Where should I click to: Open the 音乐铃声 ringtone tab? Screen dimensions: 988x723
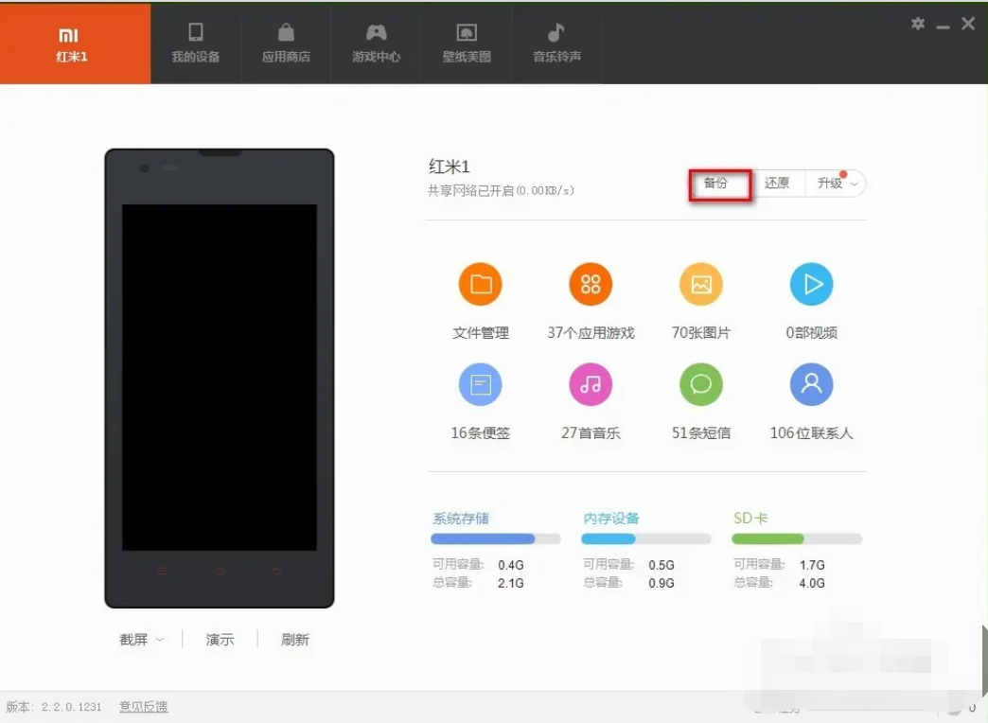556,44
